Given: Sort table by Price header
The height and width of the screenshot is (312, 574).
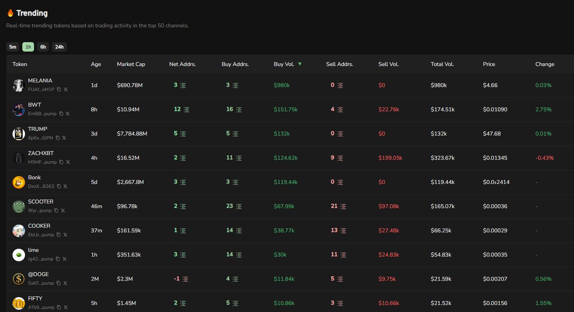Looking at the screenshot, I should (x=489, y=64).
